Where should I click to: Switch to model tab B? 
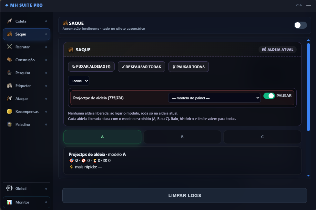point(182,137)
